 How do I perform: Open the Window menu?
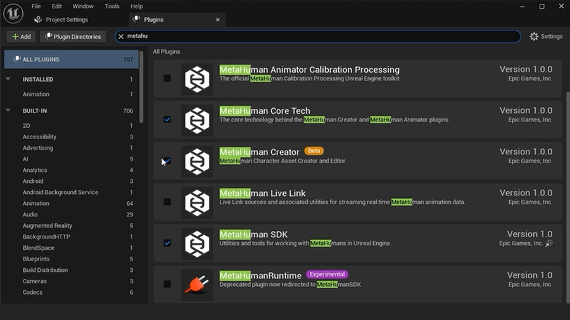tap(83, 6)
